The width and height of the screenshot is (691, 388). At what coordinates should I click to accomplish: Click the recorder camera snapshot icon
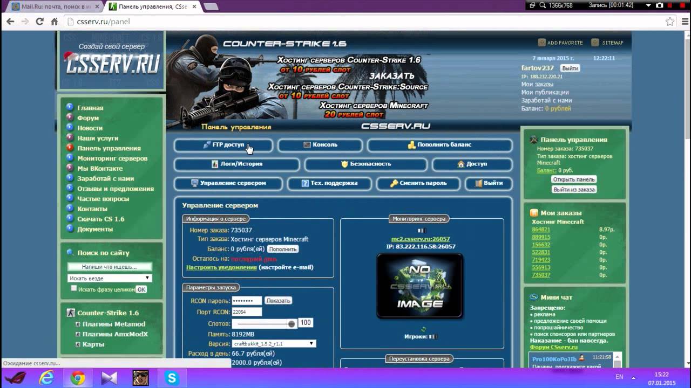(x=659, y=5)
